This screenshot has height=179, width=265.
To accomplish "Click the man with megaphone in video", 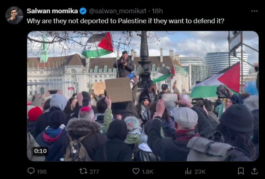I will [x=125, y=64].
